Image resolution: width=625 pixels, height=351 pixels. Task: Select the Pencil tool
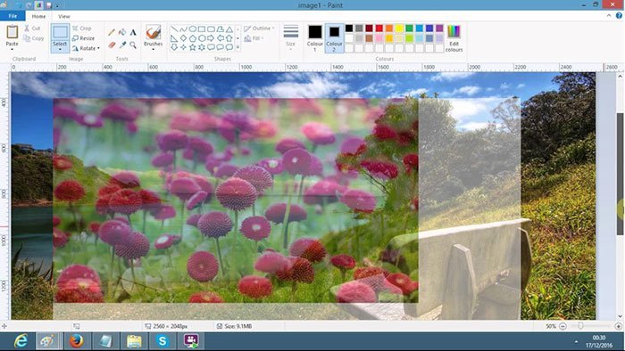(x=112, y=33)
